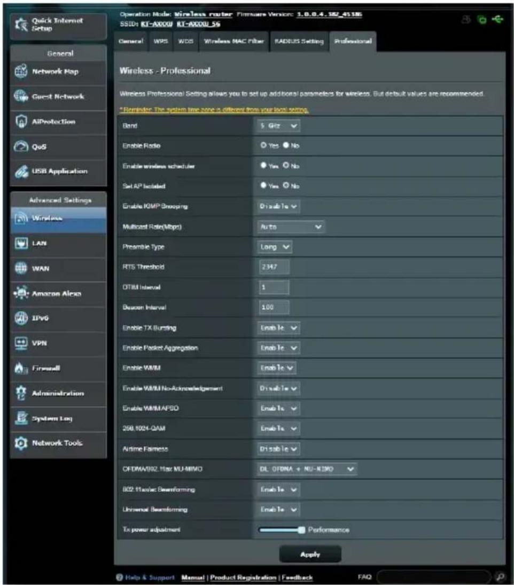Open the Universal Beamforming dropdown
Image resolution: width=514 pixels, height=585 pixels.
pyautogui.click(x=278, y=509)
